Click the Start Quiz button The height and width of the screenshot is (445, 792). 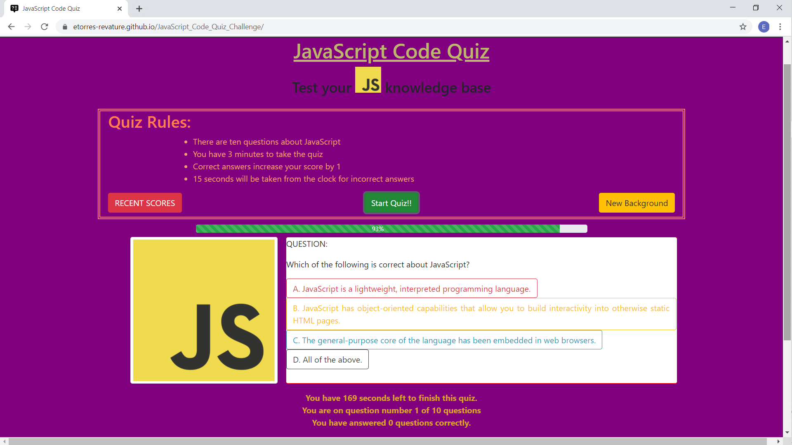(391, 203)
